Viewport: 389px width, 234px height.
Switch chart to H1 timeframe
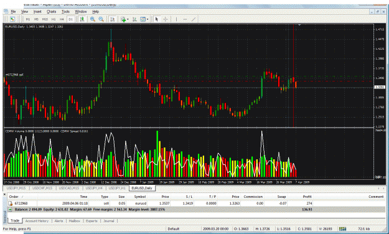point(54,19)
